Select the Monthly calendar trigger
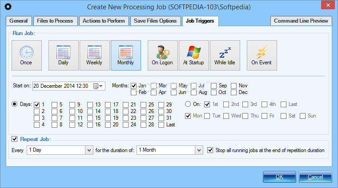 126,55
